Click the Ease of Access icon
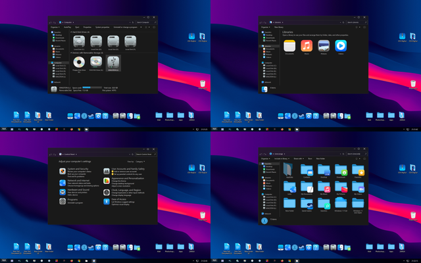 107,201
